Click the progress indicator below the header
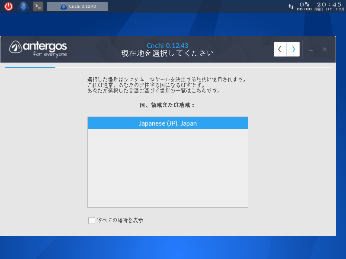 [29, 68]
